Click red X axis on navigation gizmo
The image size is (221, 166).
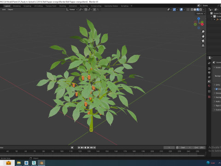[x=202, y=24]
